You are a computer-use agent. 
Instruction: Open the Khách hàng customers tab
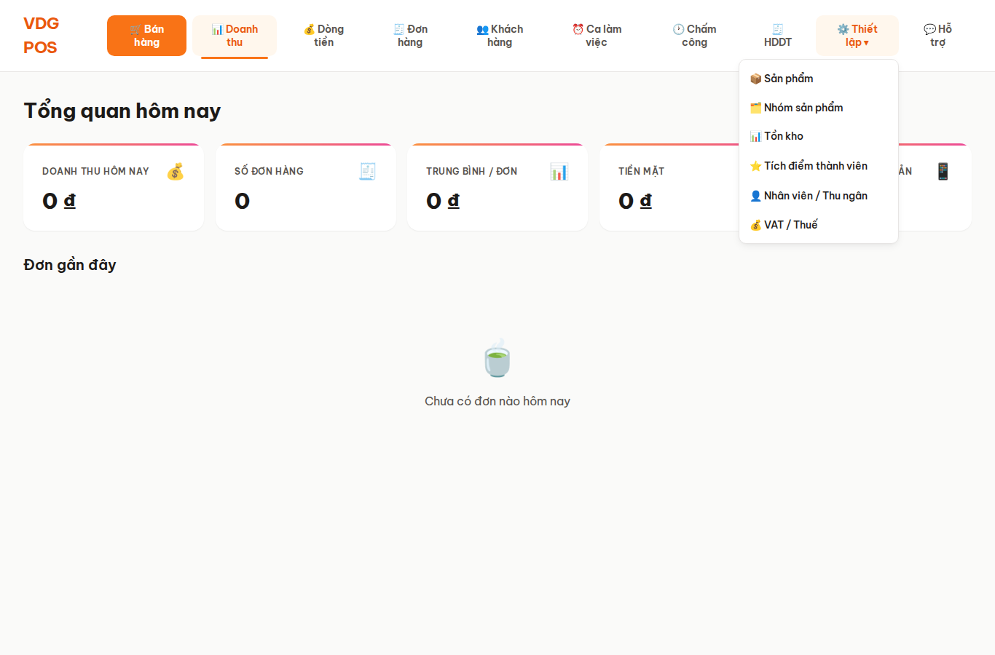(500, 36)
